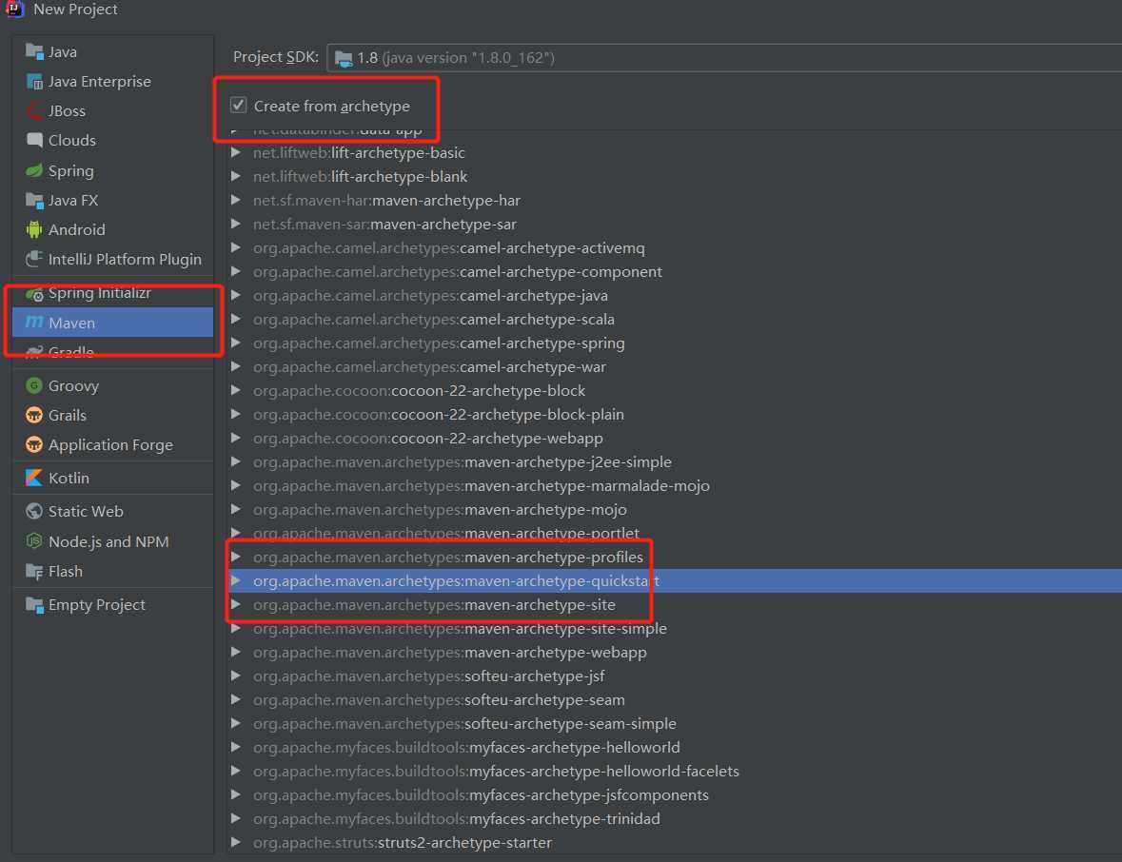Click the Empty Project folder icon
The image size is (1122, 862).
coord(34,604)
